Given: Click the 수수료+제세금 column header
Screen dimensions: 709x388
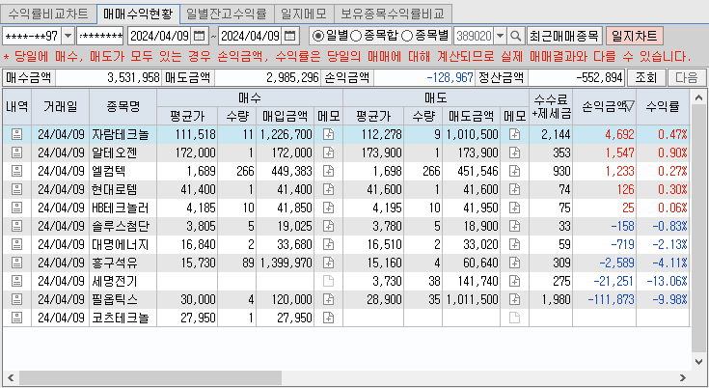Looking at the screenshot, I should click(x=551, y=107).
